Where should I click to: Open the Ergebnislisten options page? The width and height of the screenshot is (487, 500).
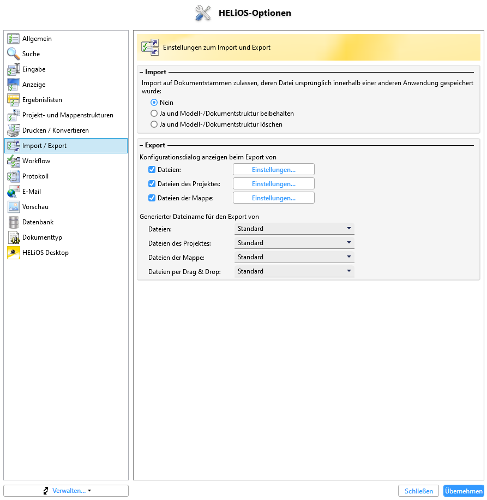(66, 100)
